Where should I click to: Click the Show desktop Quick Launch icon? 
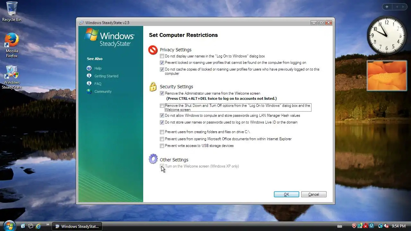point(23,226)
